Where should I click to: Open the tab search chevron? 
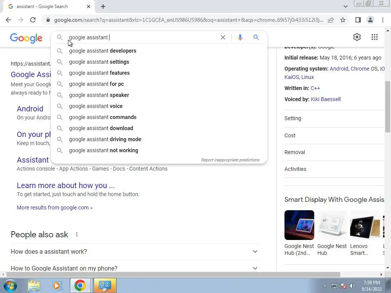pyautogui.click(x=345, y=6)
